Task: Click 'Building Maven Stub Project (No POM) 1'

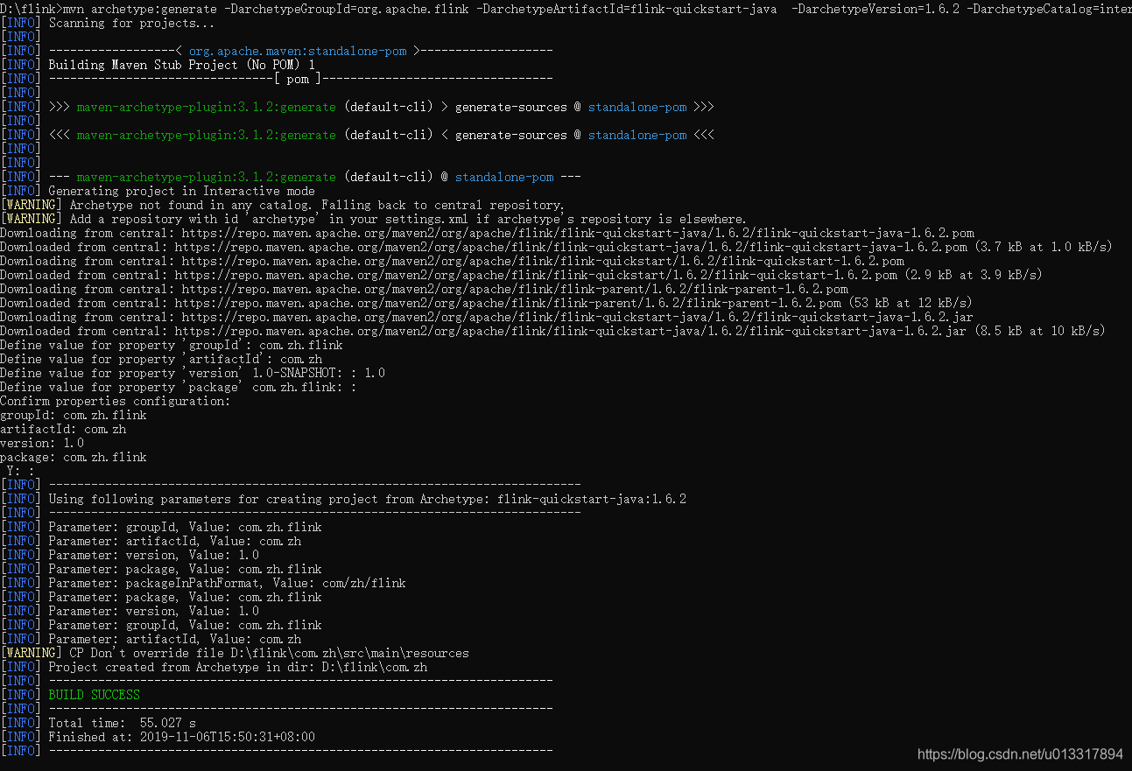Action: [181, 65]
